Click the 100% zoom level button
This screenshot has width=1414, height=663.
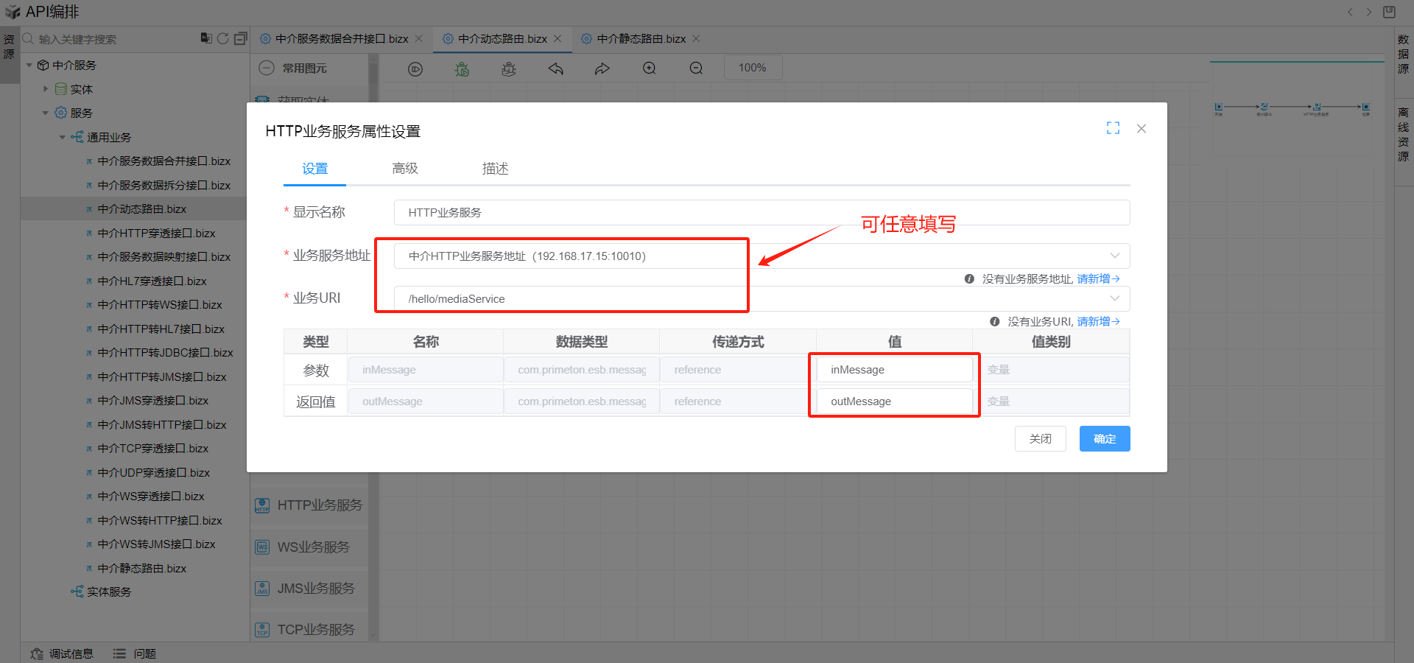753,68
